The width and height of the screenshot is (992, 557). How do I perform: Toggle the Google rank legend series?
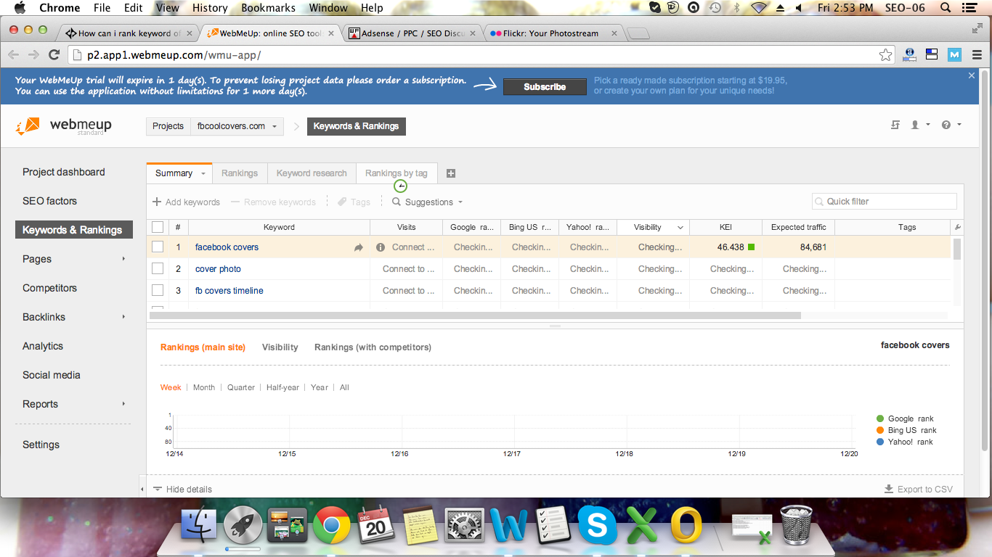905,418
